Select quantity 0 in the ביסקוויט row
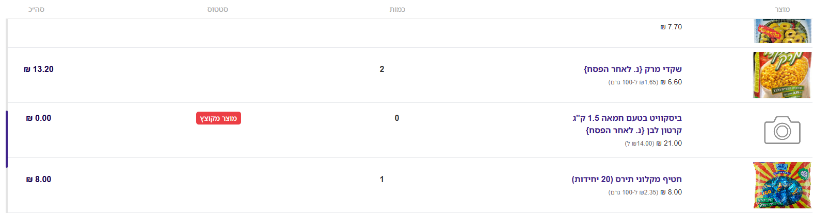Image resolution: width=813 pixels, height=213 pixels. (396, 118)
